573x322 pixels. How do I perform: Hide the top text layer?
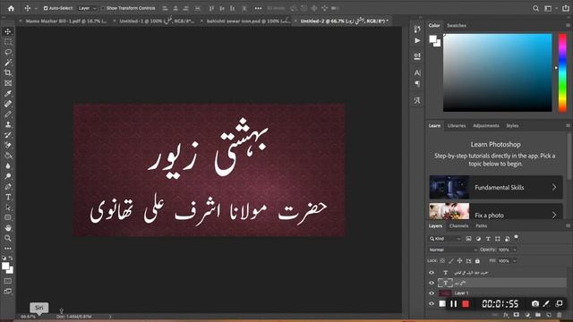432,273
